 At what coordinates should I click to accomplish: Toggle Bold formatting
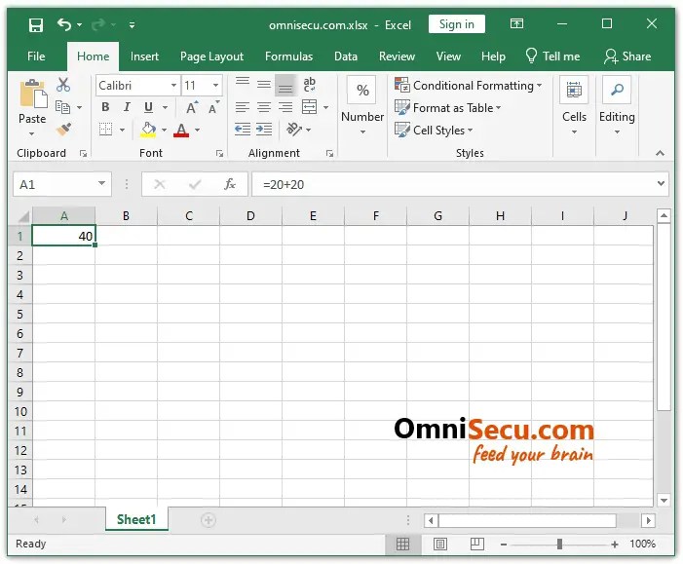(x=105, y=107)
